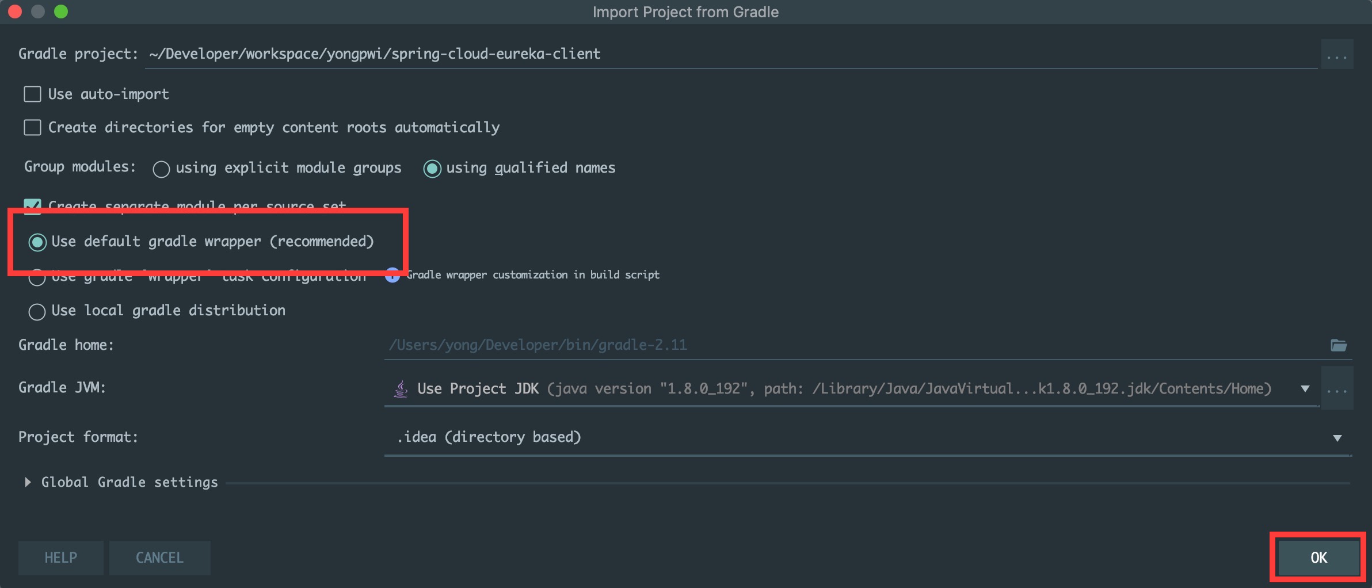This screenshot has height=588, width=1372.
Task: Click the Gradle project path field
Action: (731, 54)
